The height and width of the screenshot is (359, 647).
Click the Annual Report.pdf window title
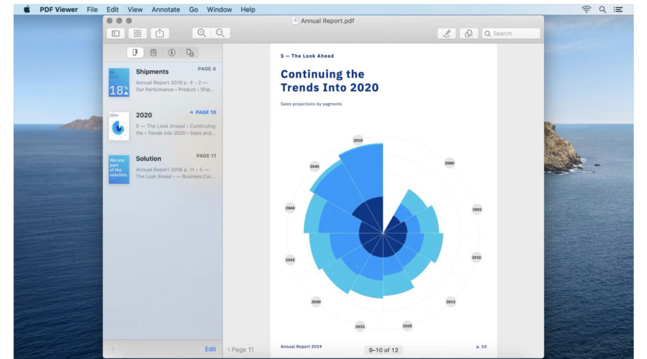[327, 21]
